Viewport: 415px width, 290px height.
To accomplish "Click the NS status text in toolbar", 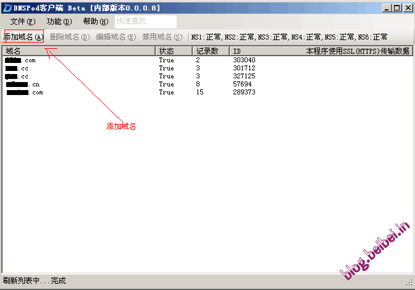I will pos(289,37).
